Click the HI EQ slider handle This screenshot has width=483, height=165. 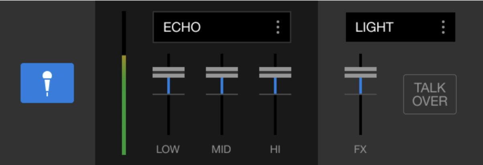click(x=275, y=72)
